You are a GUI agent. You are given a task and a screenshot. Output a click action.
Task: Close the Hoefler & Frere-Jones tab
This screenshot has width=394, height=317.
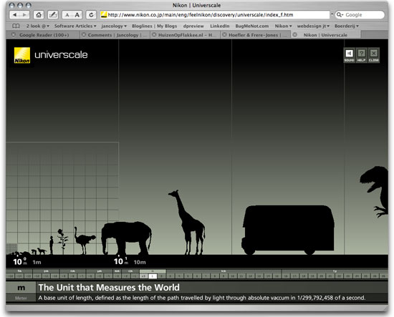click(224, 34)
